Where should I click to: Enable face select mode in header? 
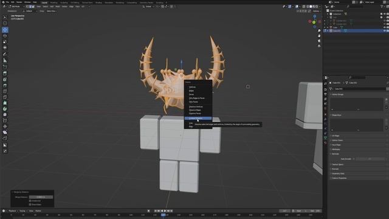pyautogui.click(x=33, y=7)
